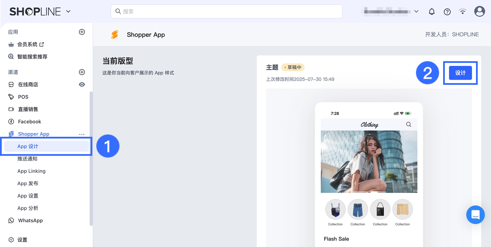The height and width of the screenshot is (247, 491).
Task: Open App 分析 submenu item
Action: [x=28, y=208]
